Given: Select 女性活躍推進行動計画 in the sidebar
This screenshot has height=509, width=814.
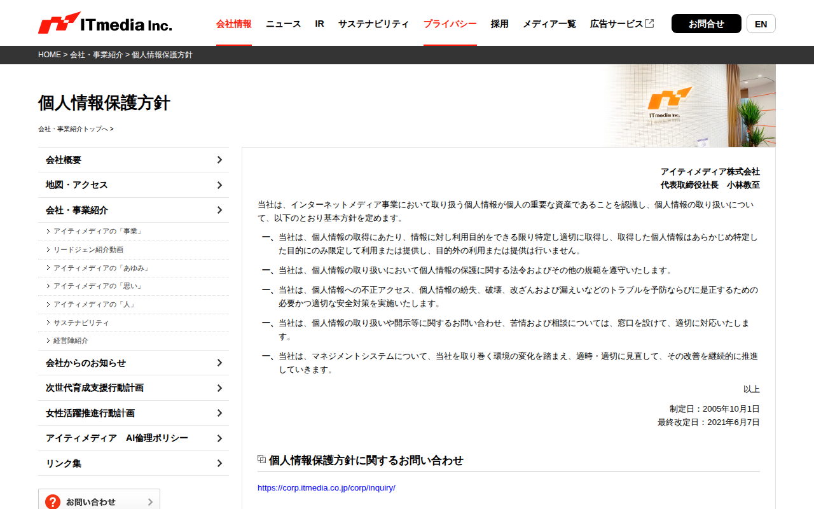Looking at the screenshot, I should point(134,413).
